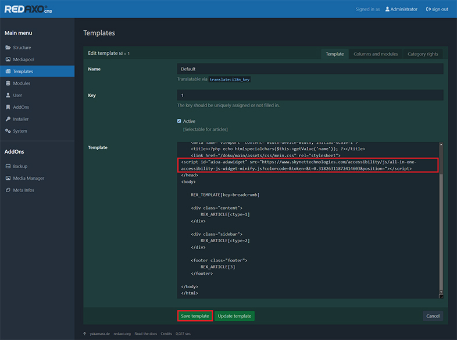Click the Installer key icon
The image size is (457, 340).
(8, 119)
